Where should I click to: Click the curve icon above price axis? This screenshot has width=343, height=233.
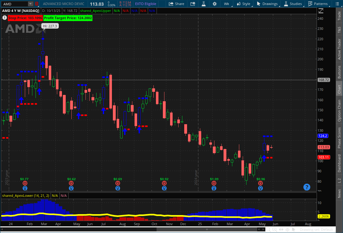pos(321,10)
